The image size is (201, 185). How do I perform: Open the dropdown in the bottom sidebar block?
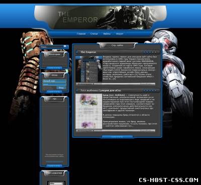tap(56, 183)
